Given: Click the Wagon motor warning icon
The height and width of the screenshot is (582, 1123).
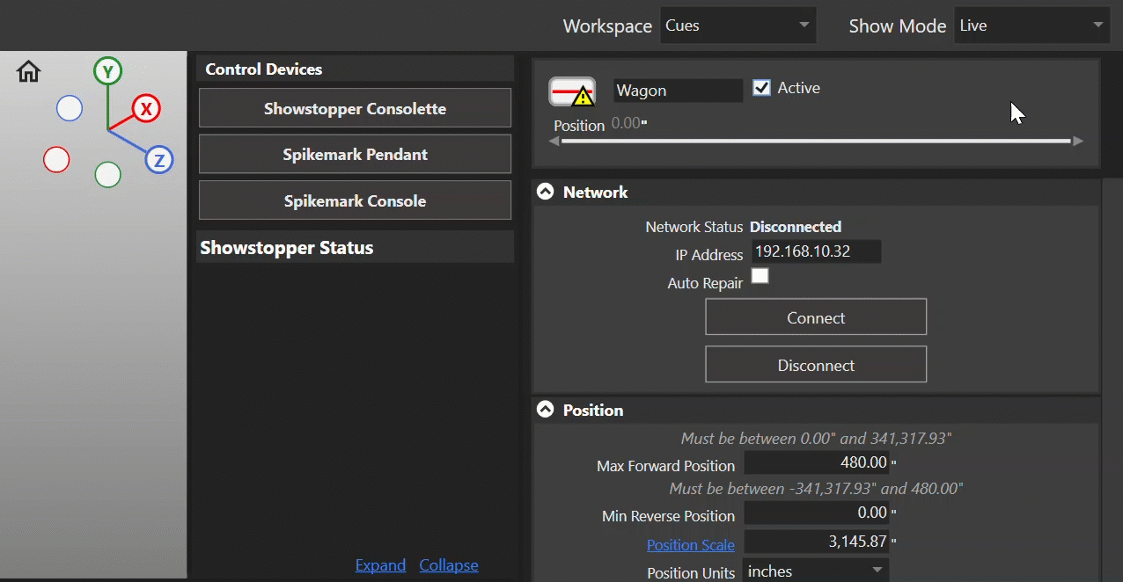Looking at the screenshot, I should click(x=572, y=91).
